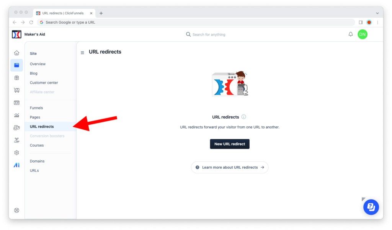Click the URL redirects info icon
The image size is (392, 230).
click(243, 117)
